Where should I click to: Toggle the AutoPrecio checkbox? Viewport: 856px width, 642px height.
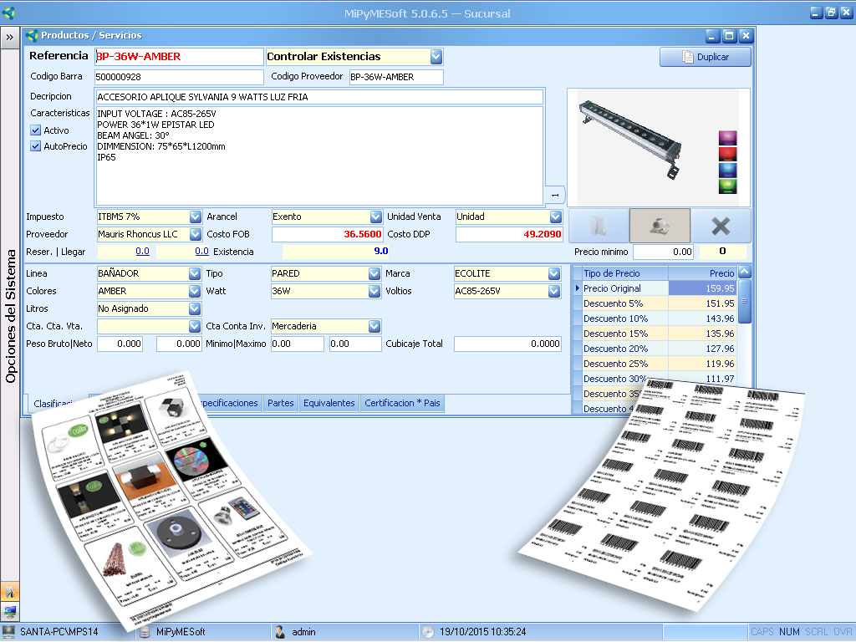(x=35, y=145)
